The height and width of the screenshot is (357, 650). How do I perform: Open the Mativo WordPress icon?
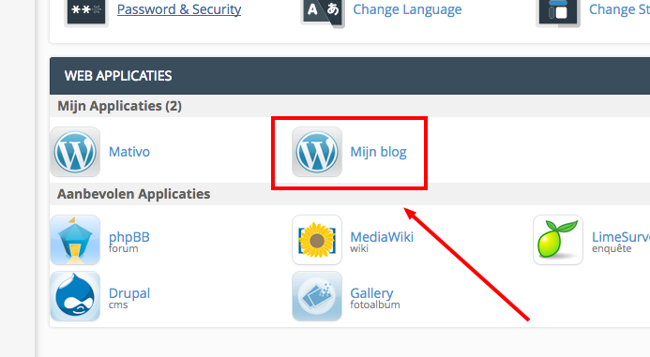[75, 152]
